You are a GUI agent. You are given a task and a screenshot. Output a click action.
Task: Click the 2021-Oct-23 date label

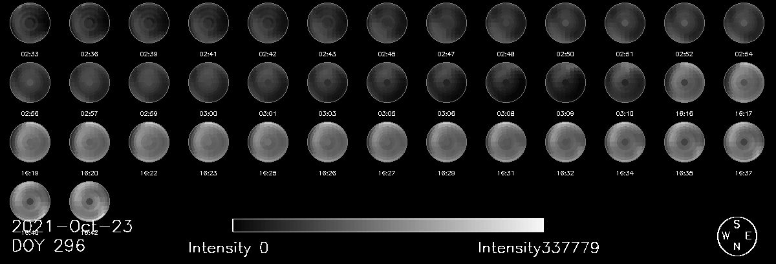(x=72, y=226)
